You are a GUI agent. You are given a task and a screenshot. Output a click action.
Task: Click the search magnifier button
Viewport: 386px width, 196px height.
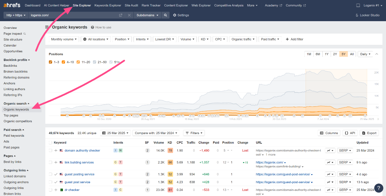tap(165, 15)
